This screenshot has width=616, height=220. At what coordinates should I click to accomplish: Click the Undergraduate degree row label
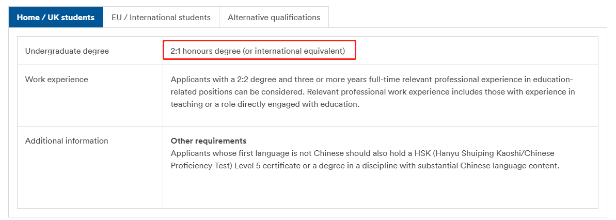click(x=67, y=51)
